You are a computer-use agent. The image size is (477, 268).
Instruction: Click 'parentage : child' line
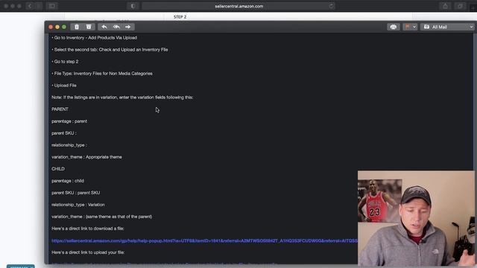tap(68, 181)
